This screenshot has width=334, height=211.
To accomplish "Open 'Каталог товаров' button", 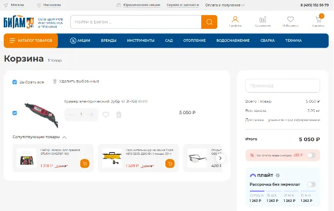I will [x=31, y=41].
